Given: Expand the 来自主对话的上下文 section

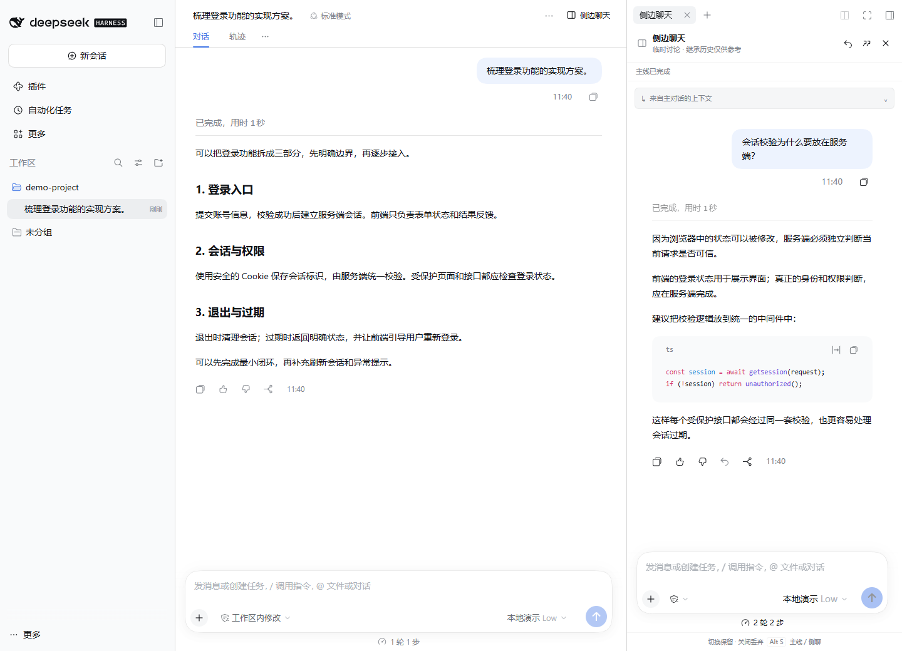Looking at the screenshot, I should tap(764, 98).
